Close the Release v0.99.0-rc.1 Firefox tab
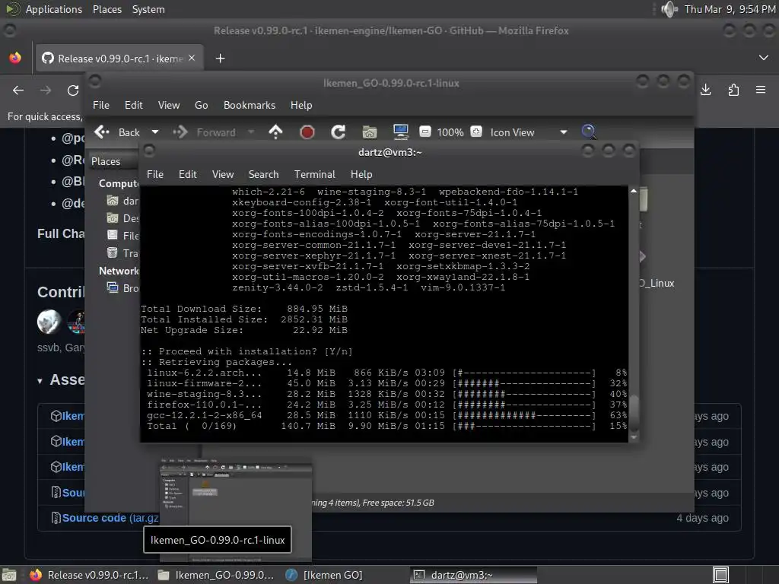779x584 pixels. click(x=192, y=58)
